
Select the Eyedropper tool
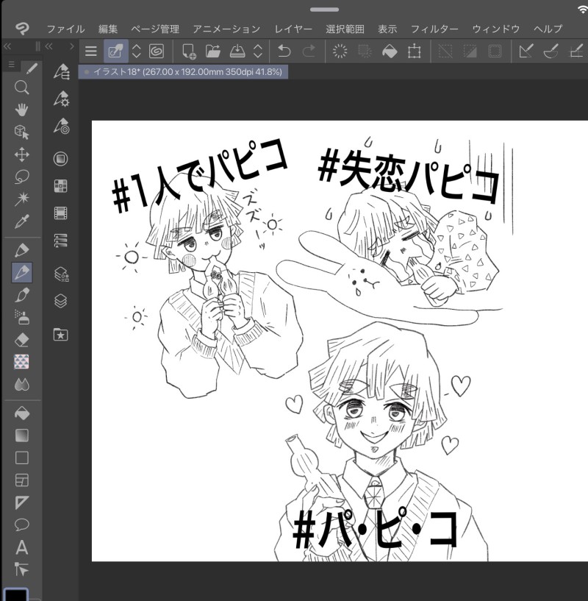(x=22, y=221)
